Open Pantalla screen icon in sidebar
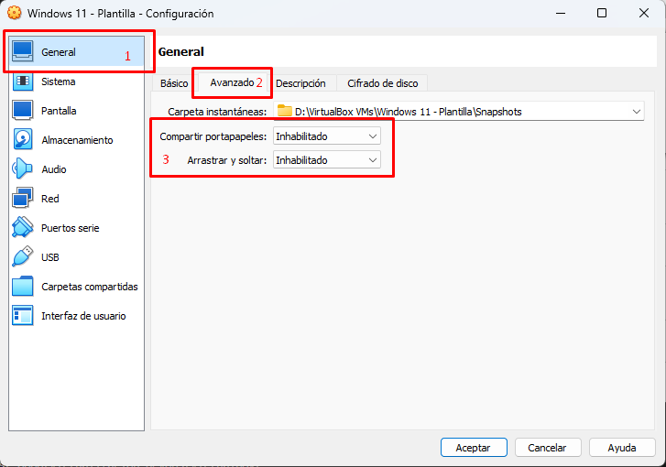Viewport: 666px width, 467px height. click(x=23, y=111)
